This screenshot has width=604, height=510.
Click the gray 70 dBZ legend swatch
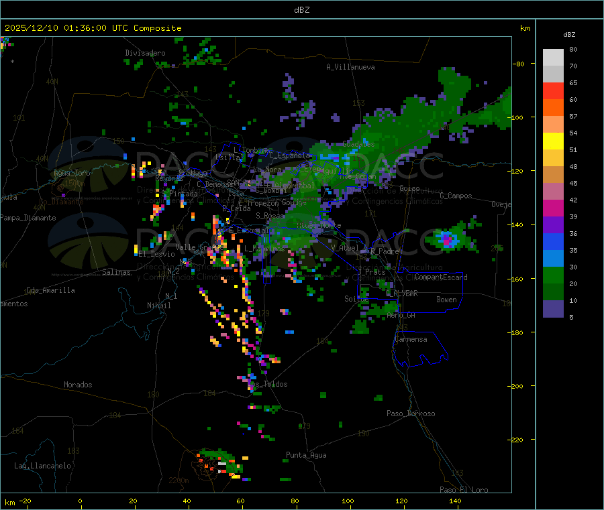(x=553, y=74)
